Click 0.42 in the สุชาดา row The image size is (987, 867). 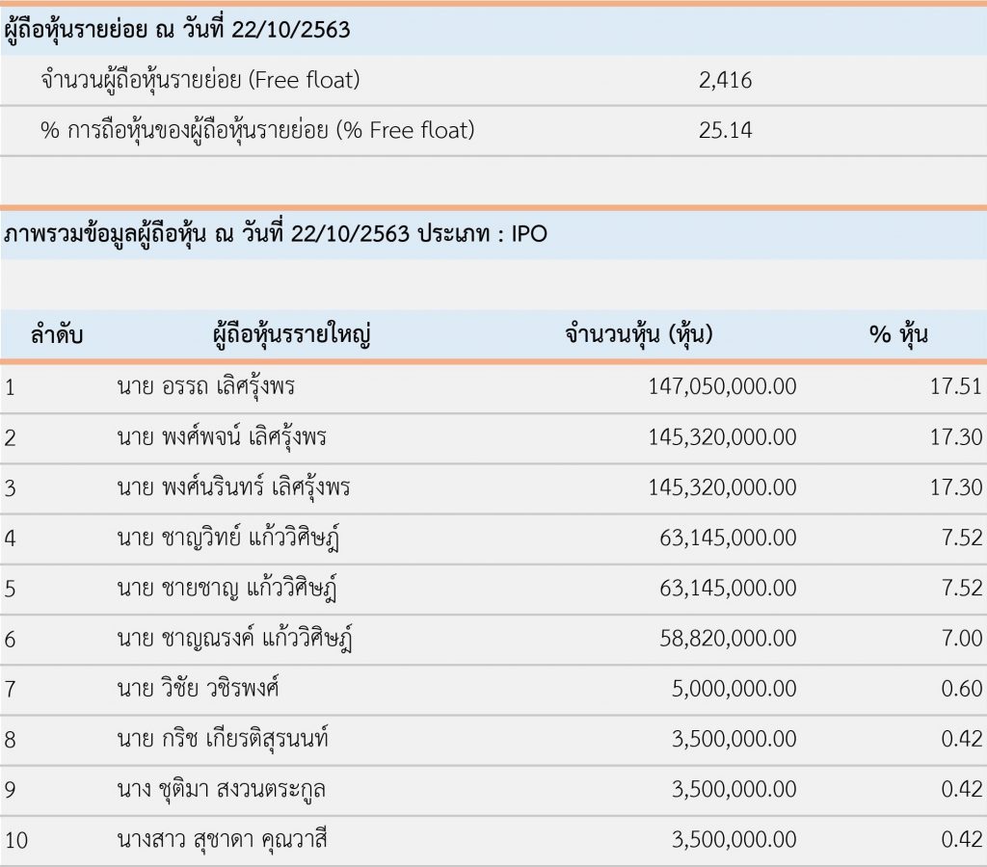pyautogui.click(x=961, y=839)
